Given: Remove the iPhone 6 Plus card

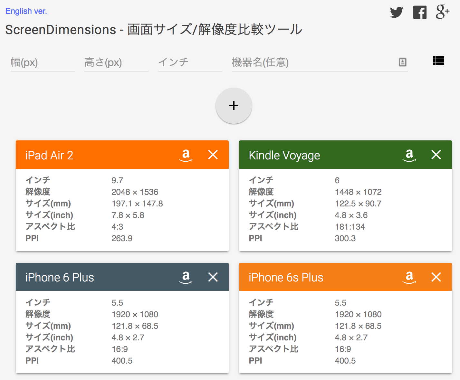Looking at the screenshot, I should click(x=213, y=277).
